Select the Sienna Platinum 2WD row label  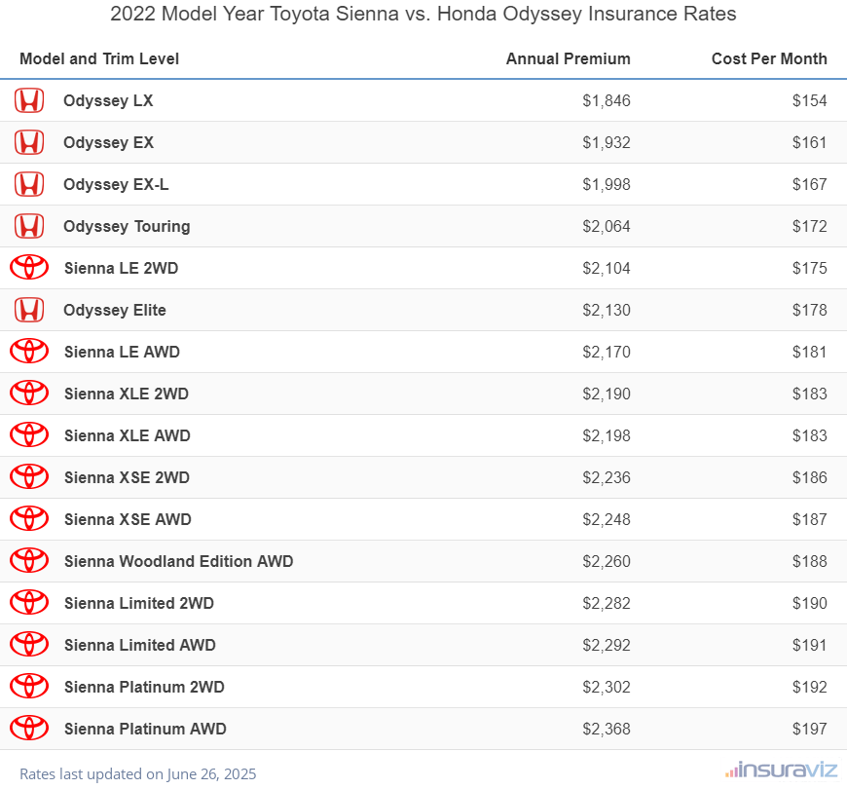coord(144,687)
